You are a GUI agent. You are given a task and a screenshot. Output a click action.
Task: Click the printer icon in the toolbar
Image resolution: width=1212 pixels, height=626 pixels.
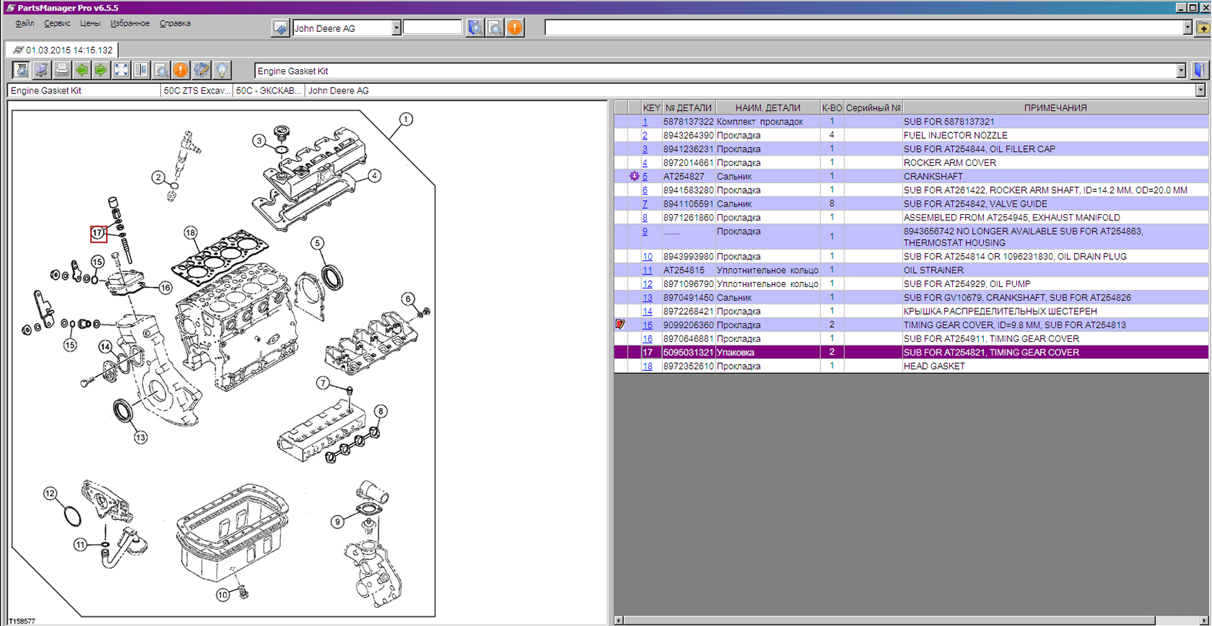[62, 70]
